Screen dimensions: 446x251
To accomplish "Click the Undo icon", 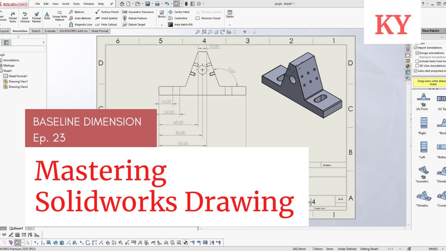I will tap(167, 4).
